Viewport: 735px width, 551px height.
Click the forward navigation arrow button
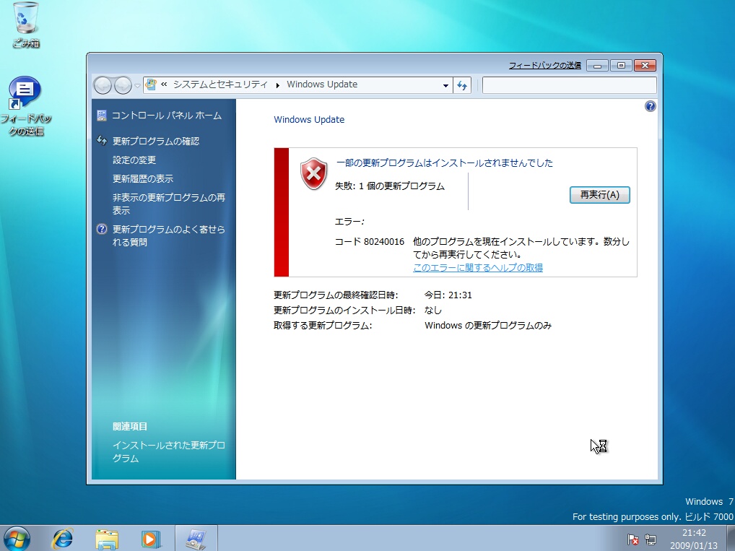[x=123, y=85]
